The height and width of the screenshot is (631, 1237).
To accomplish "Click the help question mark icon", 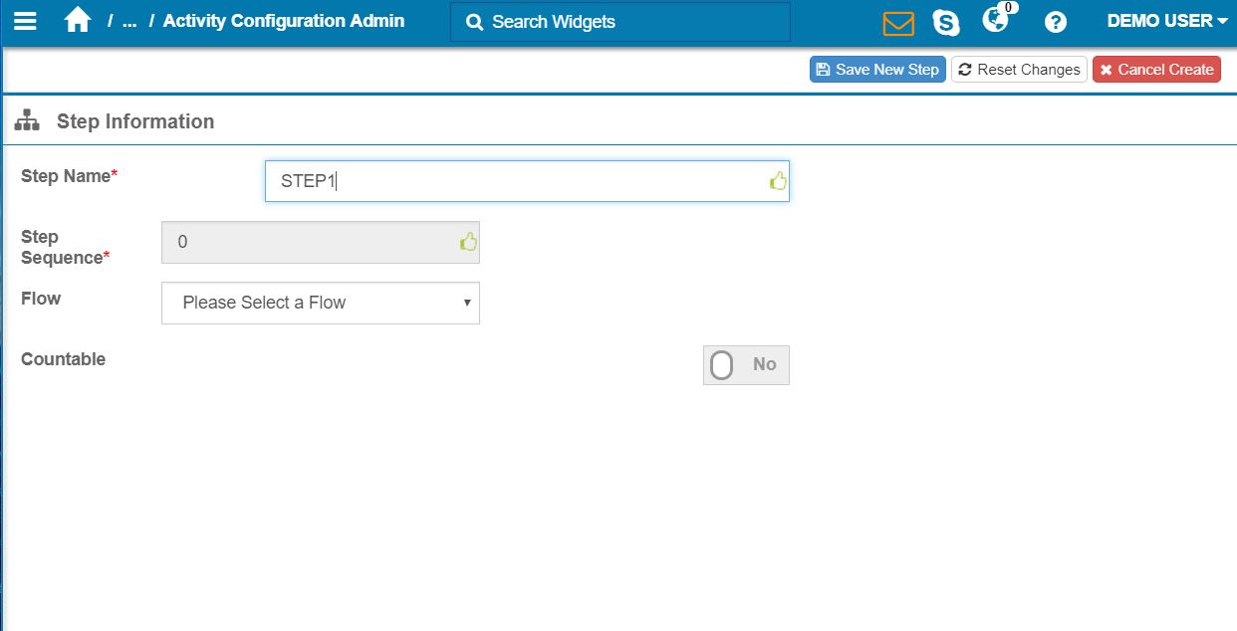I will (x=1055, y=22).
